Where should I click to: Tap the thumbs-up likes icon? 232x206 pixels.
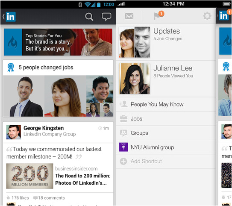point(8,197)
